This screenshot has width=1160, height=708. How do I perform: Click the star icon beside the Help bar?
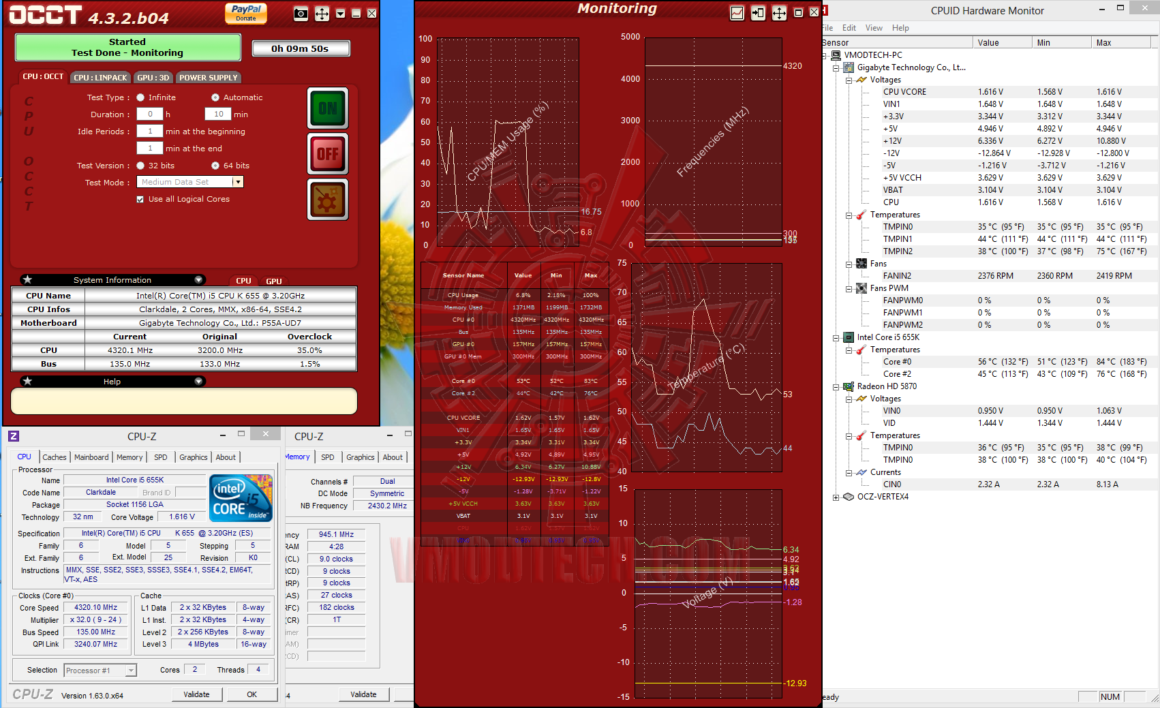(x=27, y=381)
